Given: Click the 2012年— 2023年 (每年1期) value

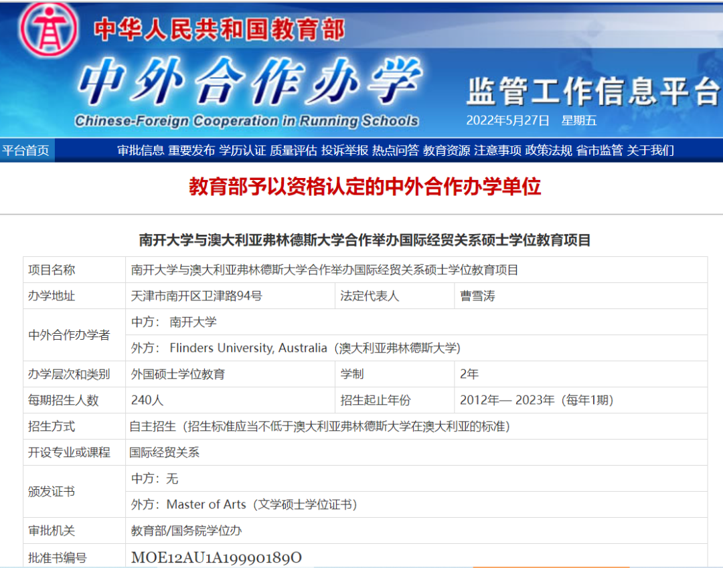Looking at the screenshot, I should pos(536,400).
